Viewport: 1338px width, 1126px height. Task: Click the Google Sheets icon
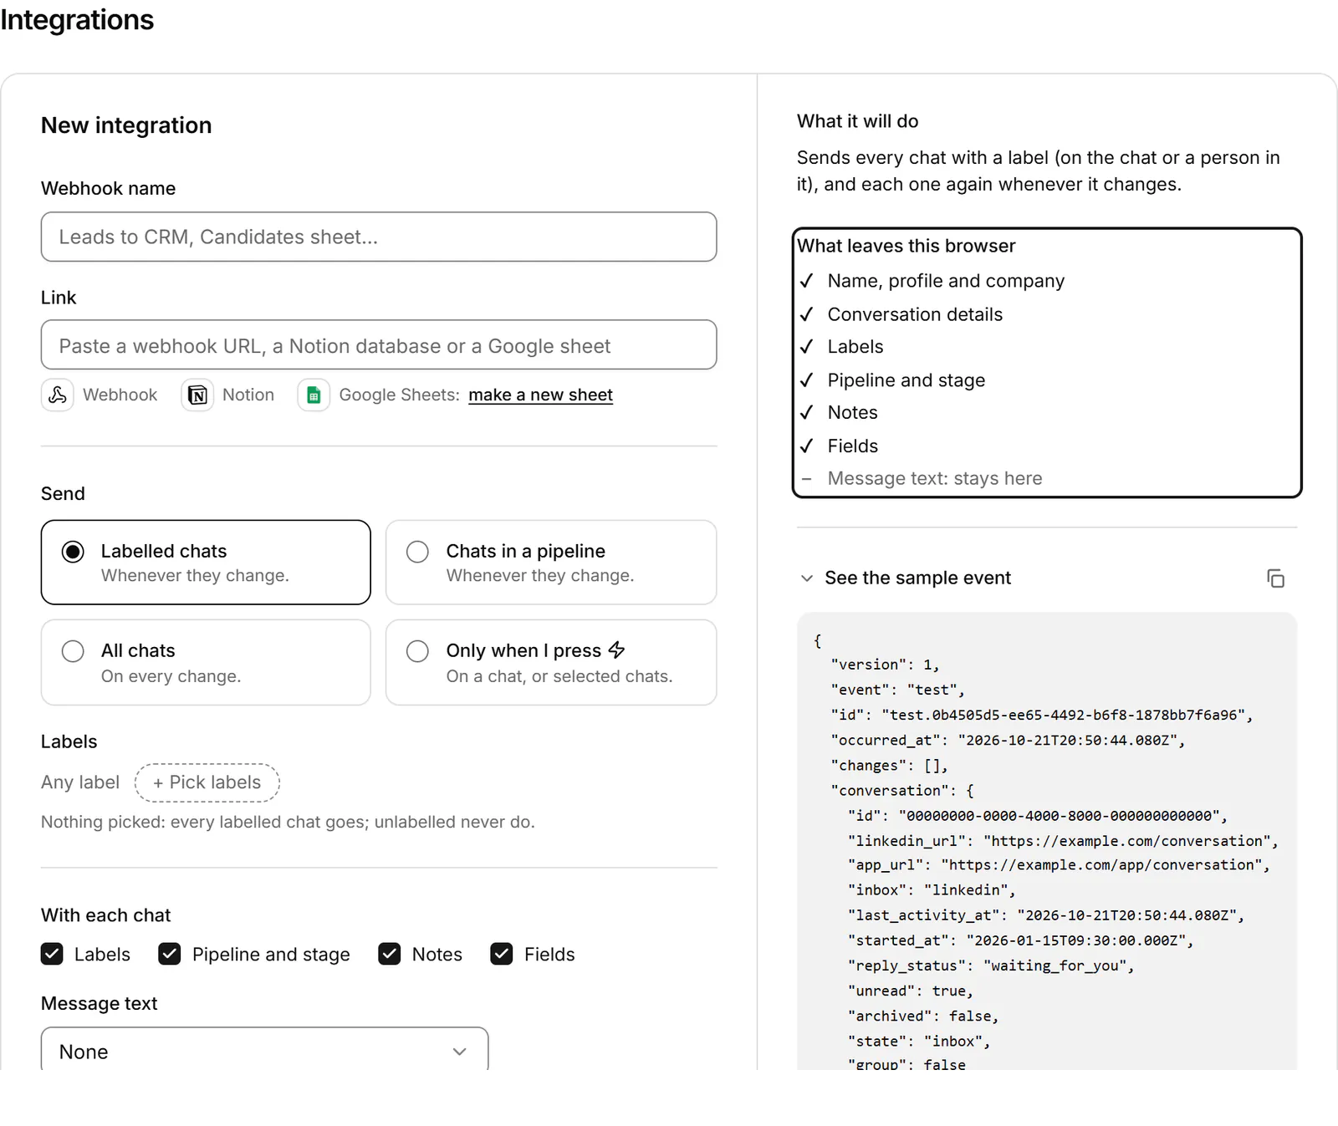(x=314, y=395)
